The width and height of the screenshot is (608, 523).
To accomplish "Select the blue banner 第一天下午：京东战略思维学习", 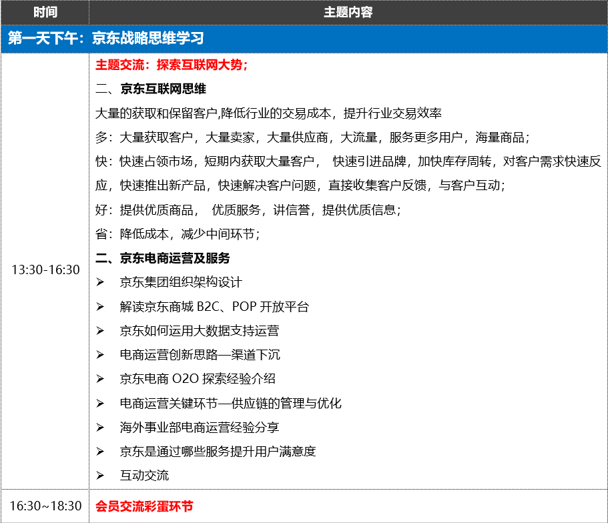I will pos(304,39).
